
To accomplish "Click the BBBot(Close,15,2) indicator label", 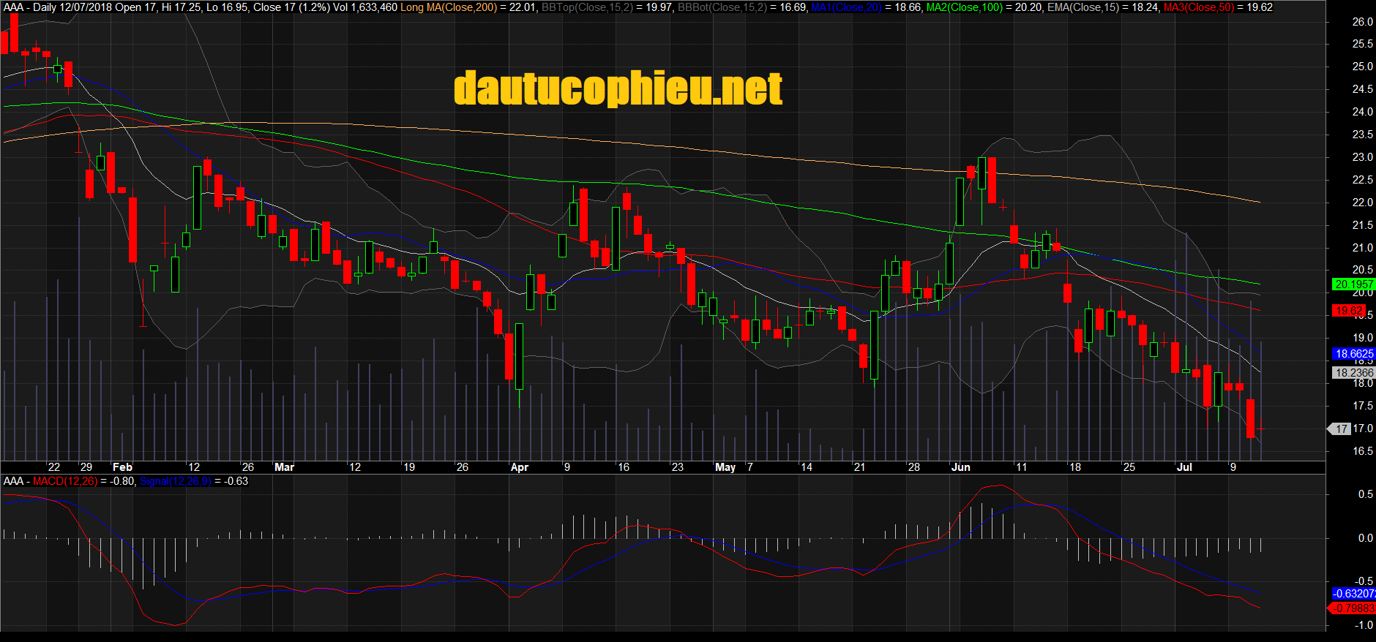I will 722,7.
